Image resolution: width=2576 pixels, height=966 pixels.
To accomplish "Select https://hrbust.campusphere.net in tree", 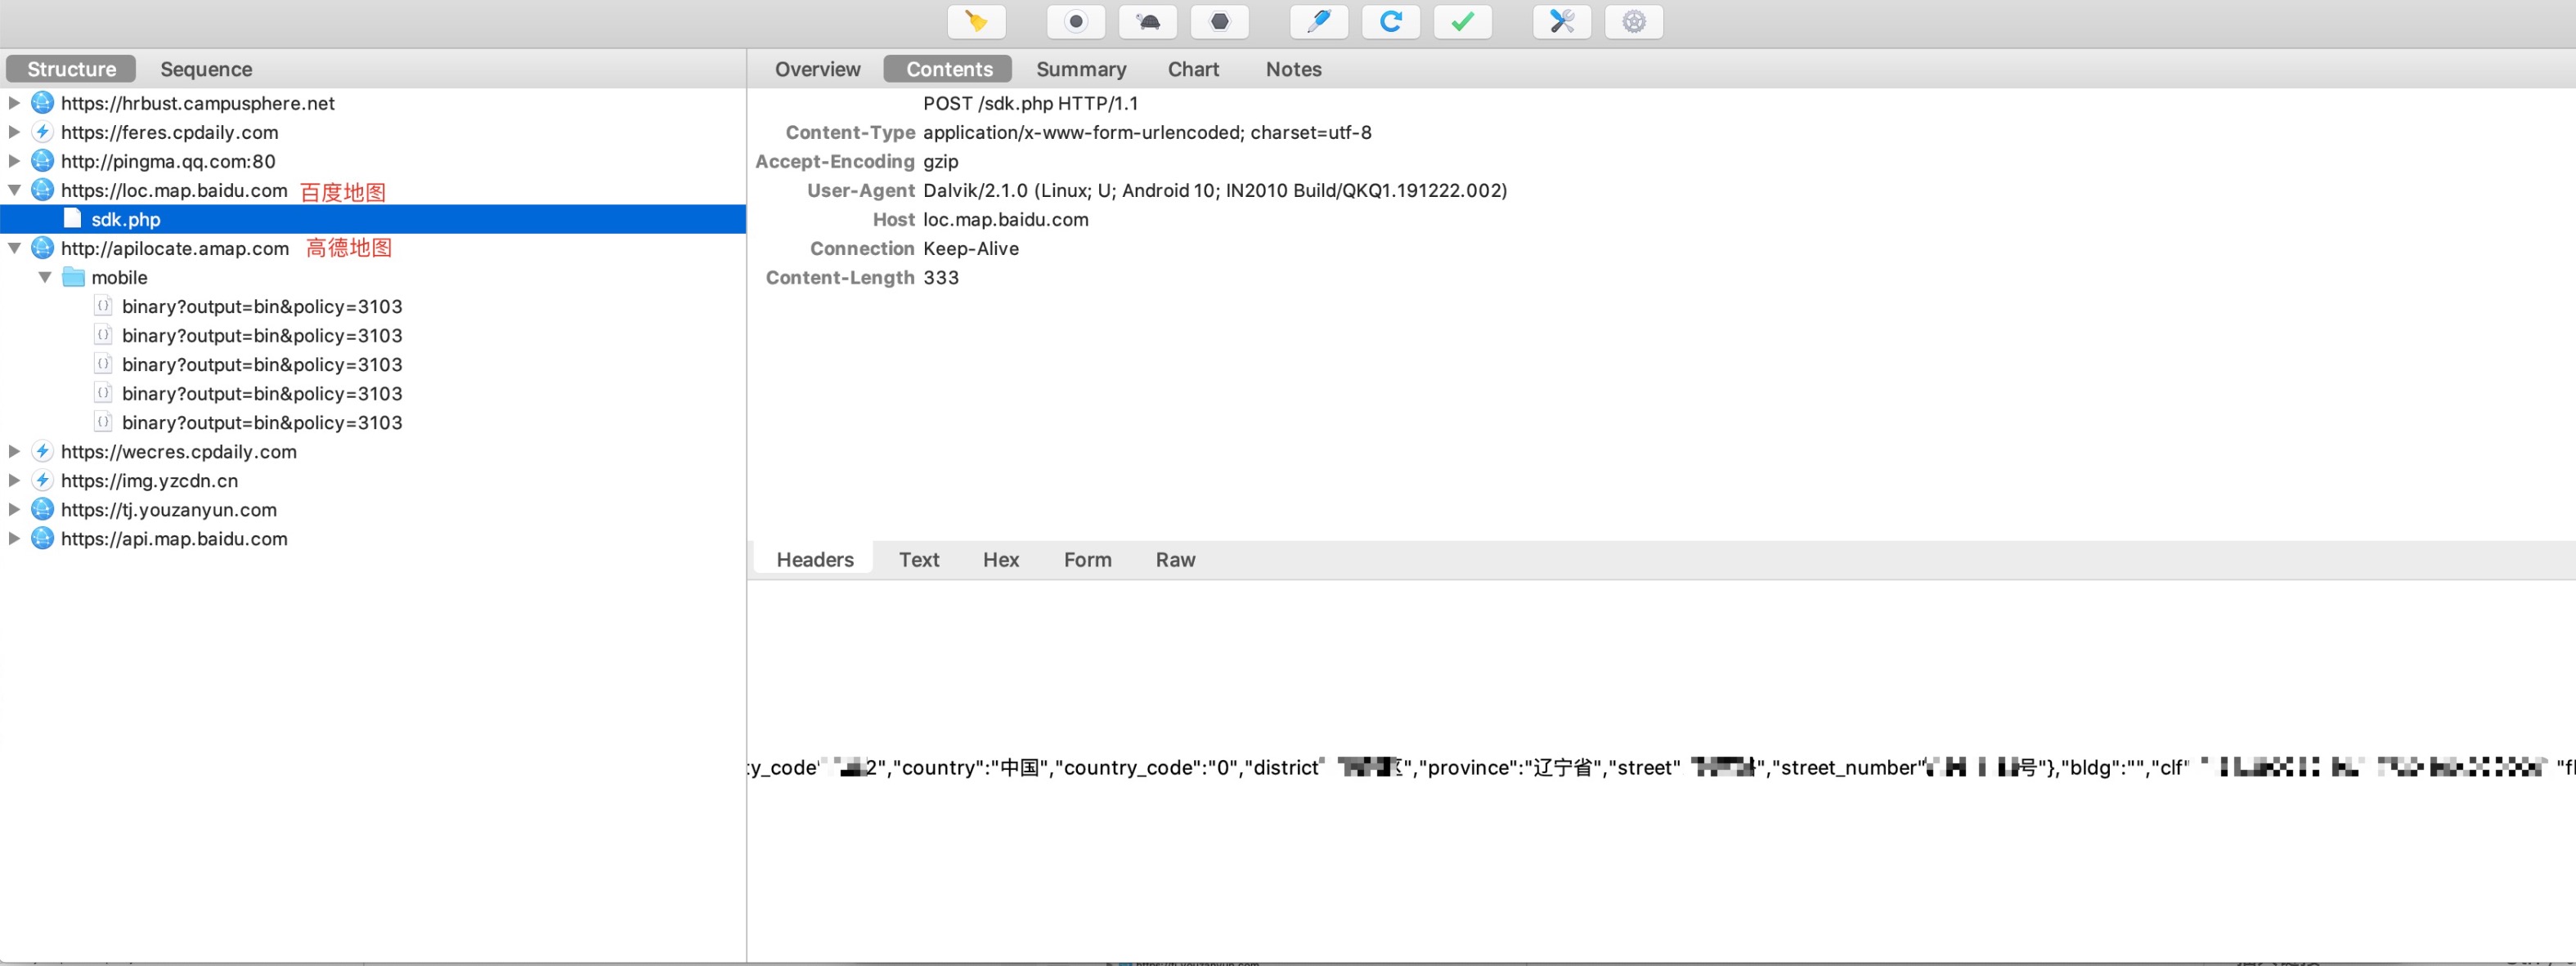I will tap(197, 103).
